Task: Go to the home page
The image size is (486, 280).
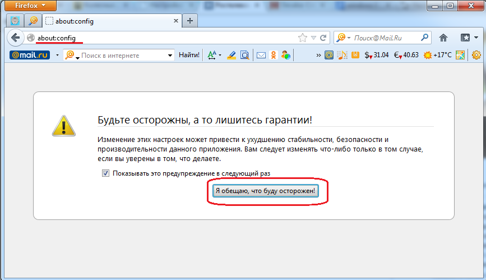Action: pyautogui.click(x=443, y=38)
